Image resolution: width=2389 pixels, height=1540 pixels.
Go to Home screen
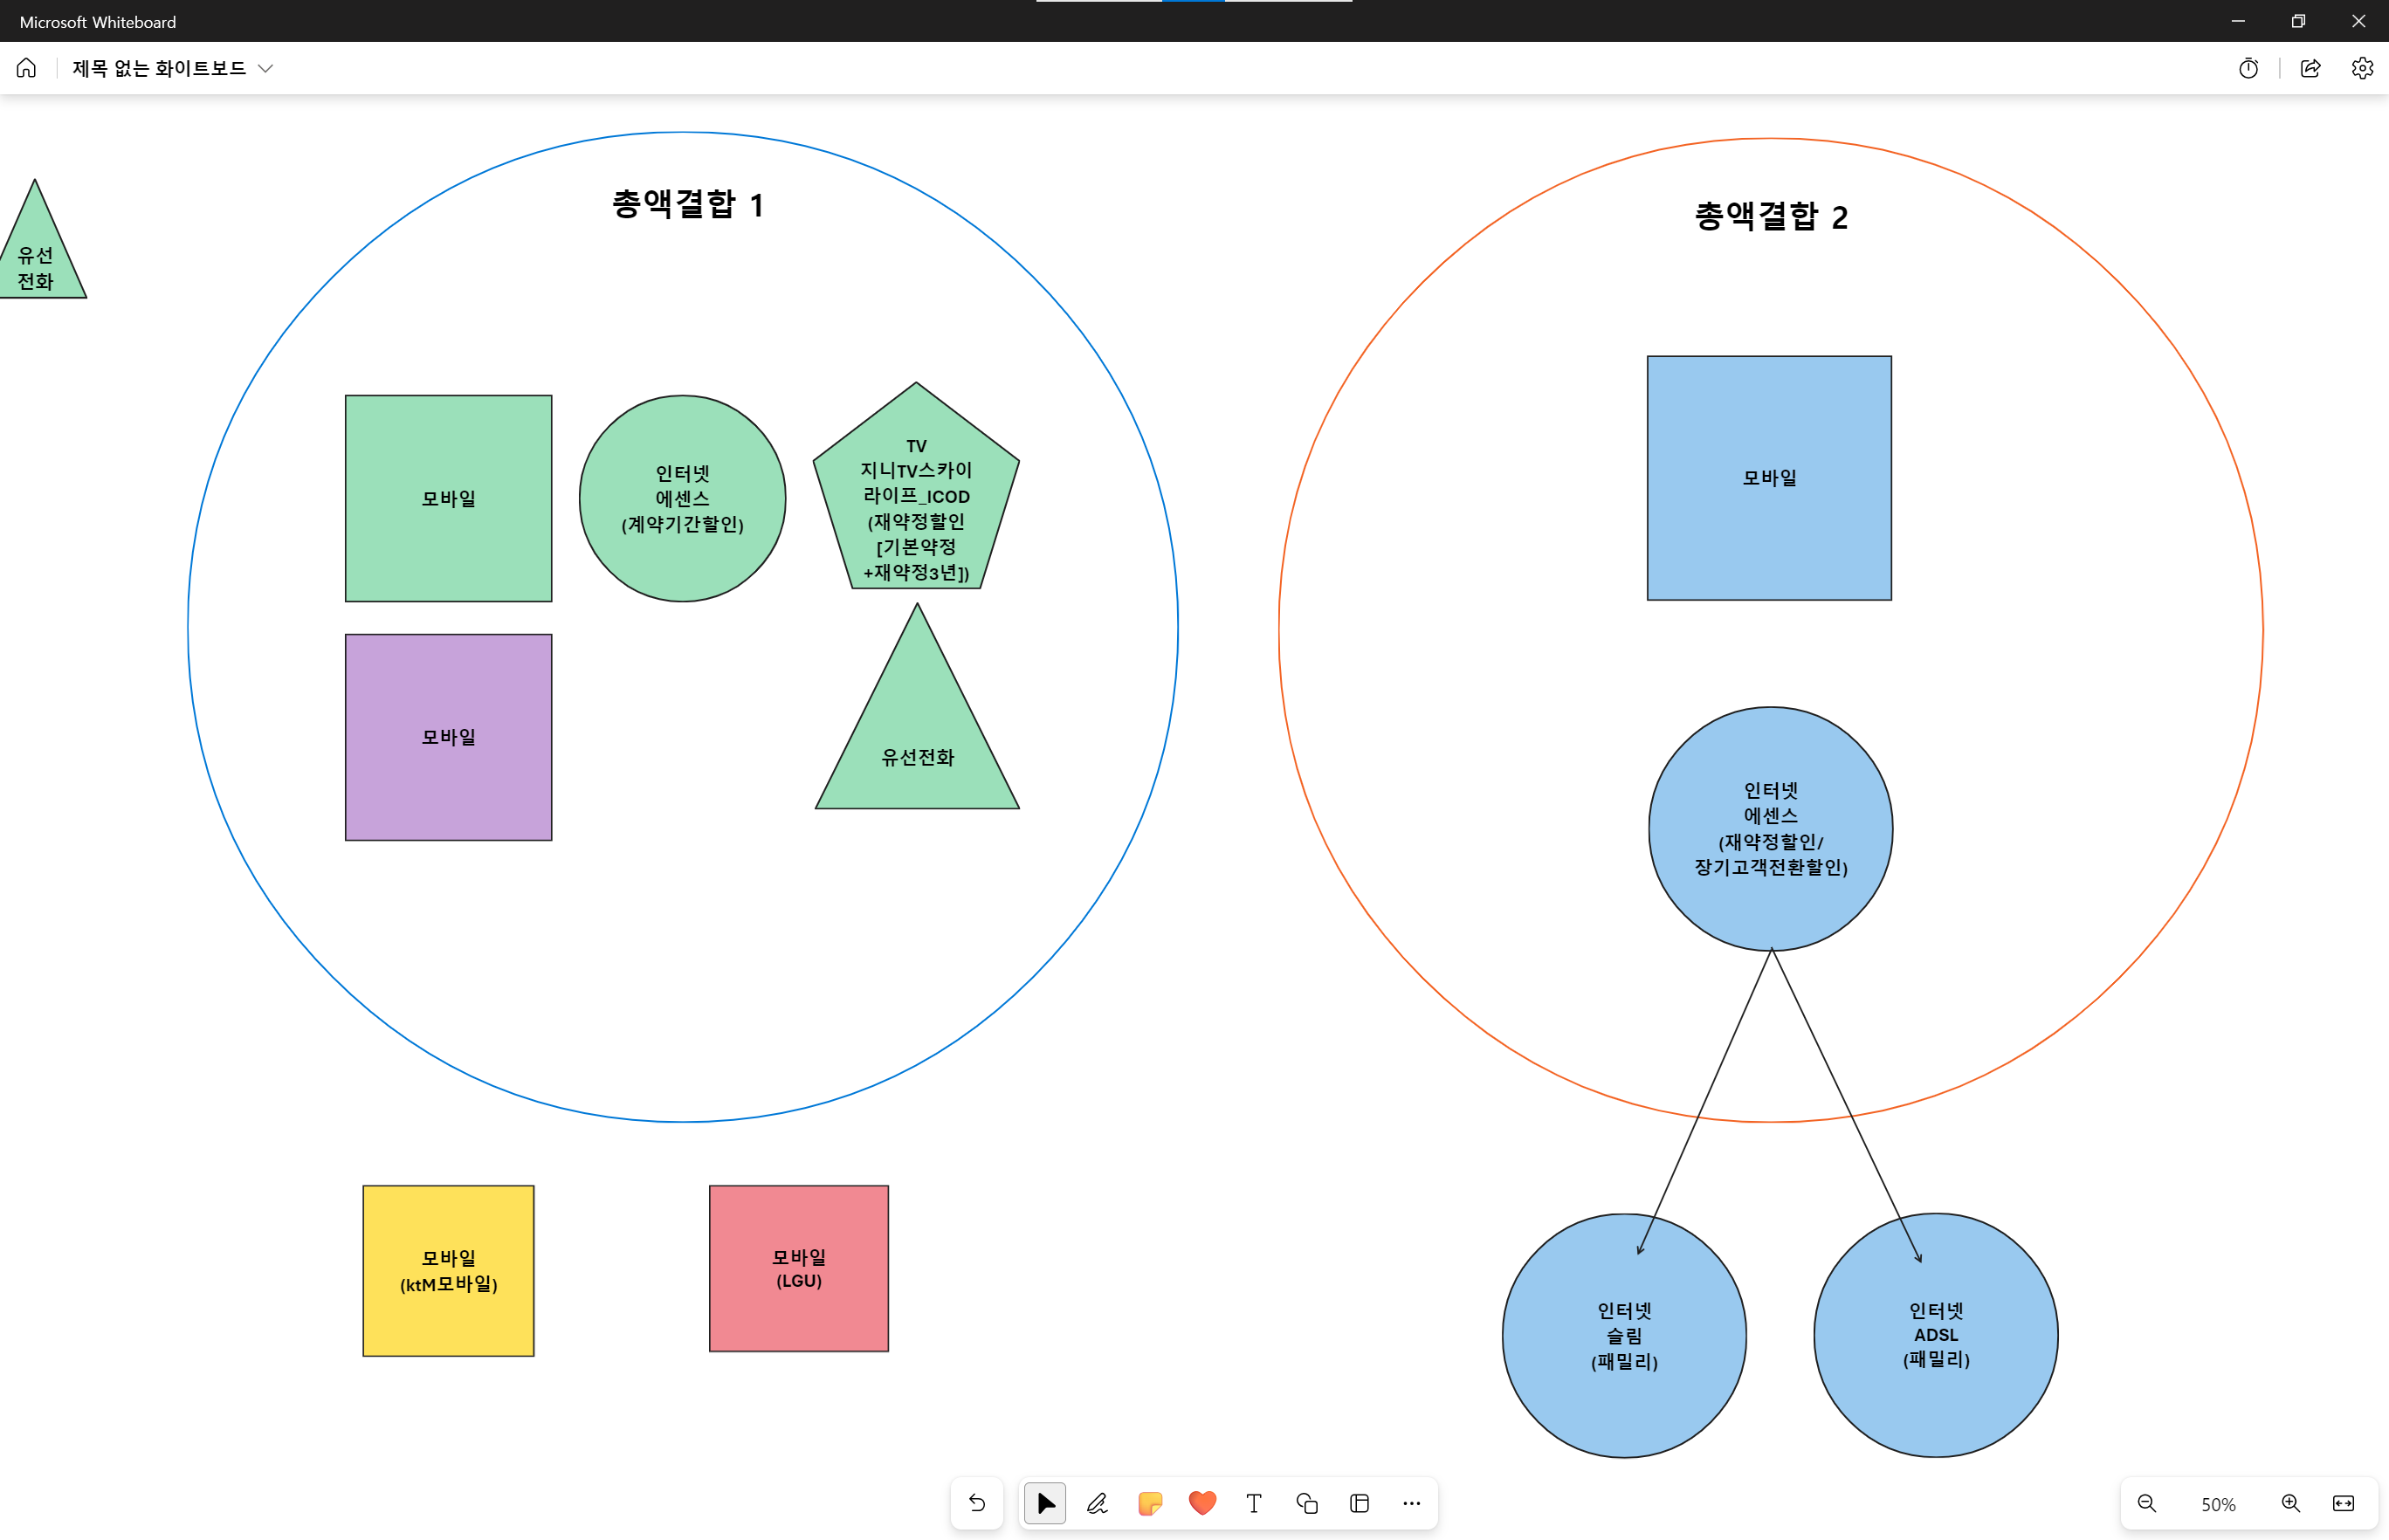27,68
